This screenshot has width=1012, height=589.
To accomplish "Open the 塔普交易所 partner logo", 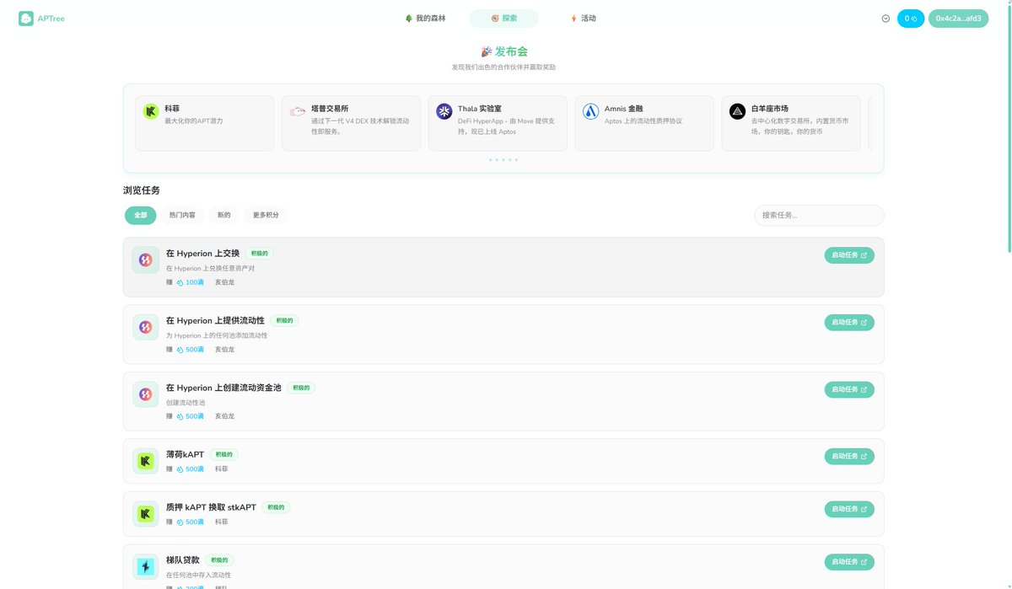I will [x=298, y=111].
